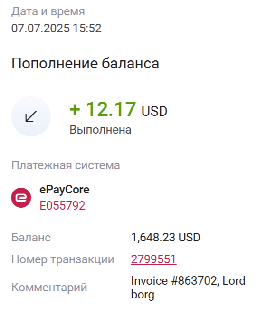The image size is (257, 317).
Task: Click the green plus sign before amount
Action: (x=75, y=110)
